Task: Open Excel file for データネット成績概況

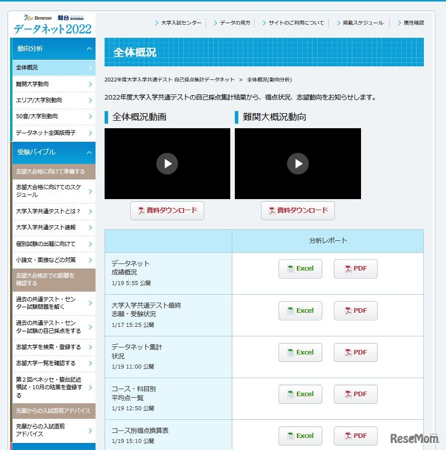Action: tap(300, 269)
